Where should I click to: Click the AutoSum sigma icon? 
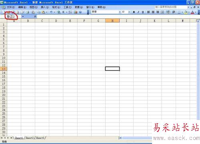pyautogui.click(x=64, y=12)
